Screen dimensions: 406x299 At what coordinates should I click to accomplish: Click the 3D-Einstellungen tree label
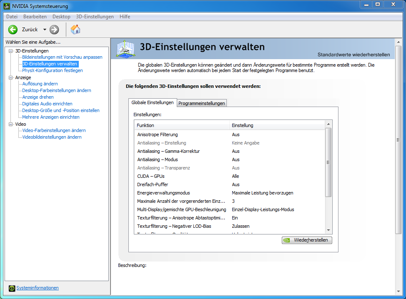coord(32,51)
